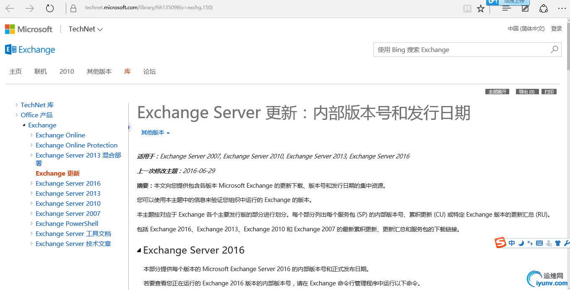Open Sogou toolbox wrench icon
This screenshot has height=290, width=570.
pos(567,243)
